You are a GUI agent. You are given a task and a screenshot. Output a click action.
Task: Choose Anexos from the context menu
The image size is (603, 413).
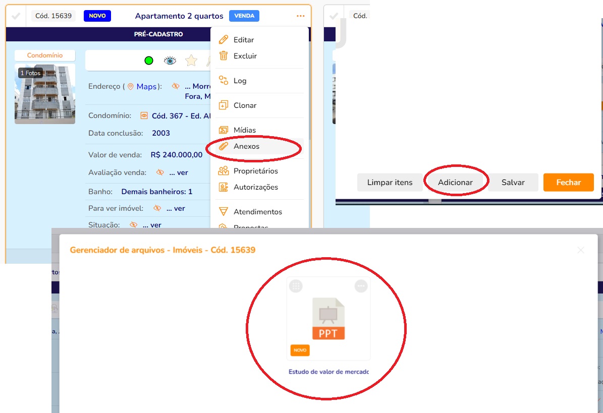(246, 146)
